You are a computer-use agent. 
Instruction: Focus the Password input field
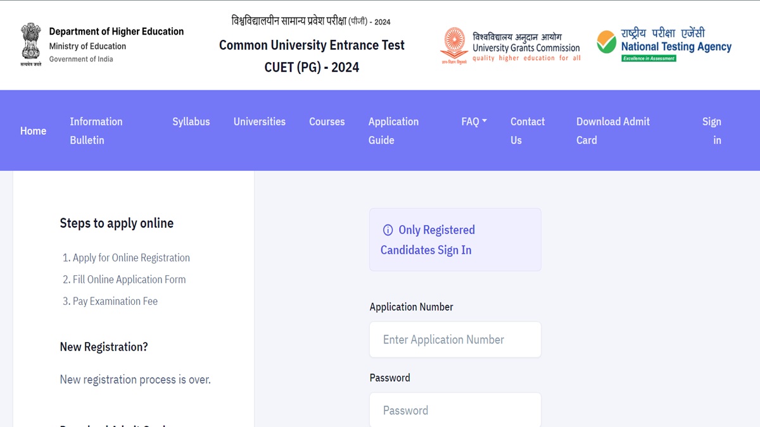click(x=455, y=410)
